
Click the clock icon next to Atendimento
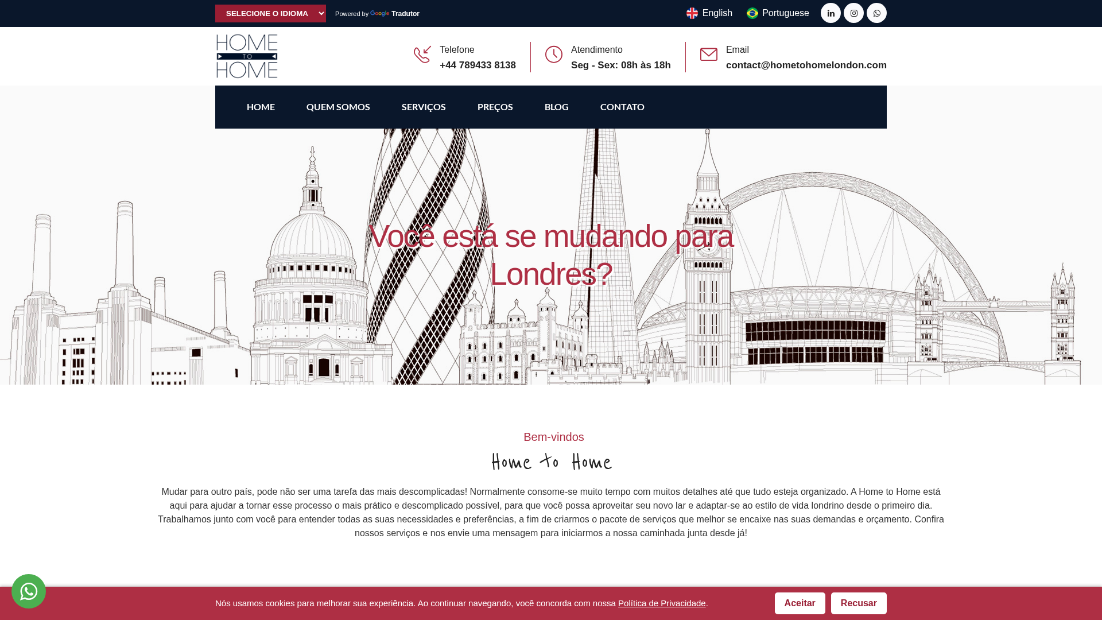click(x=553, y=55)
